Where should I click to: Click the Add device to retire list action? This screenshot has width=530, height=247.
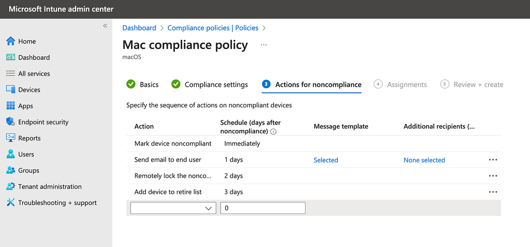pos(168,192)
